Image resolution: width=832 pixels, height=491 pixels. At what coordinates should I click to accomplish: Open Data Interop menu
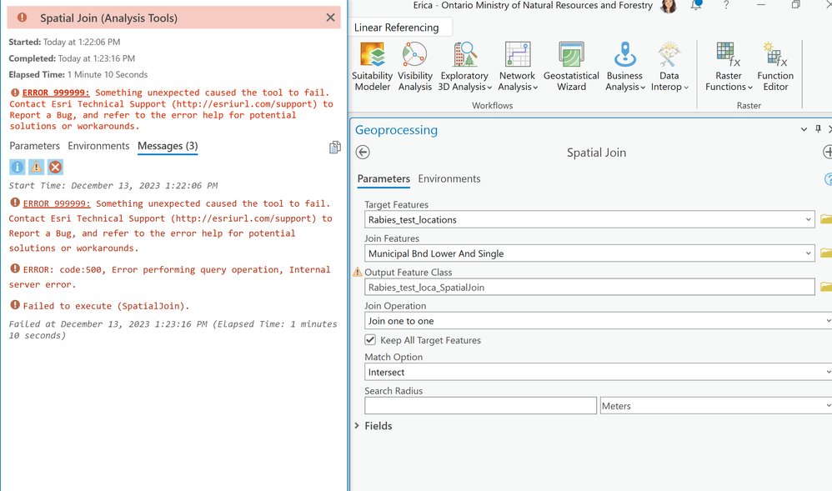coord(669,67)
